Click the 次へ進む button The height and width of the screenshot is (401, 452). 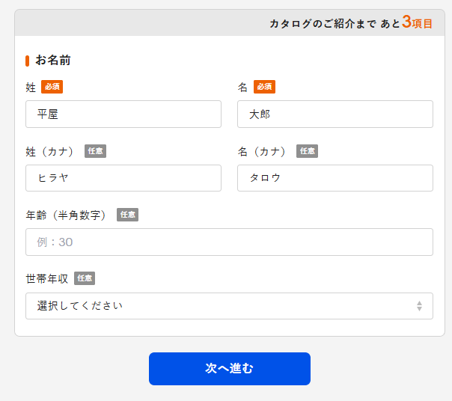point(230,369)
